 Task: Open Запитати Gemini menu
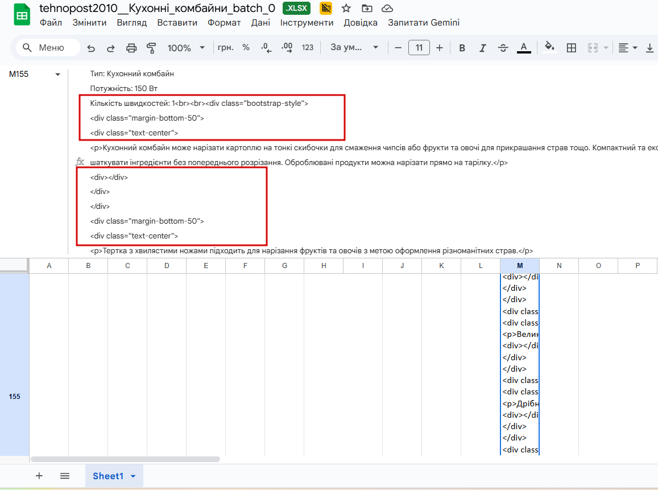point(424,23)
